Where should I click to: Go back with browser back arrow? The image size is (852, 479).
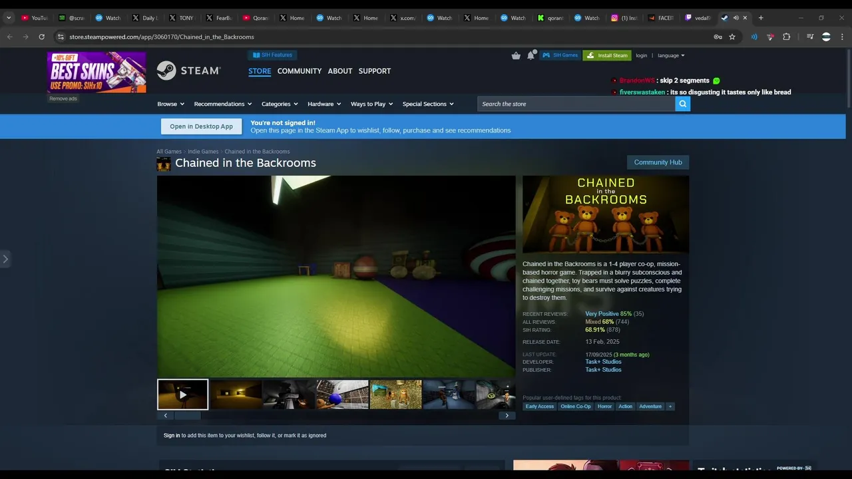click(x=9, y=37)
